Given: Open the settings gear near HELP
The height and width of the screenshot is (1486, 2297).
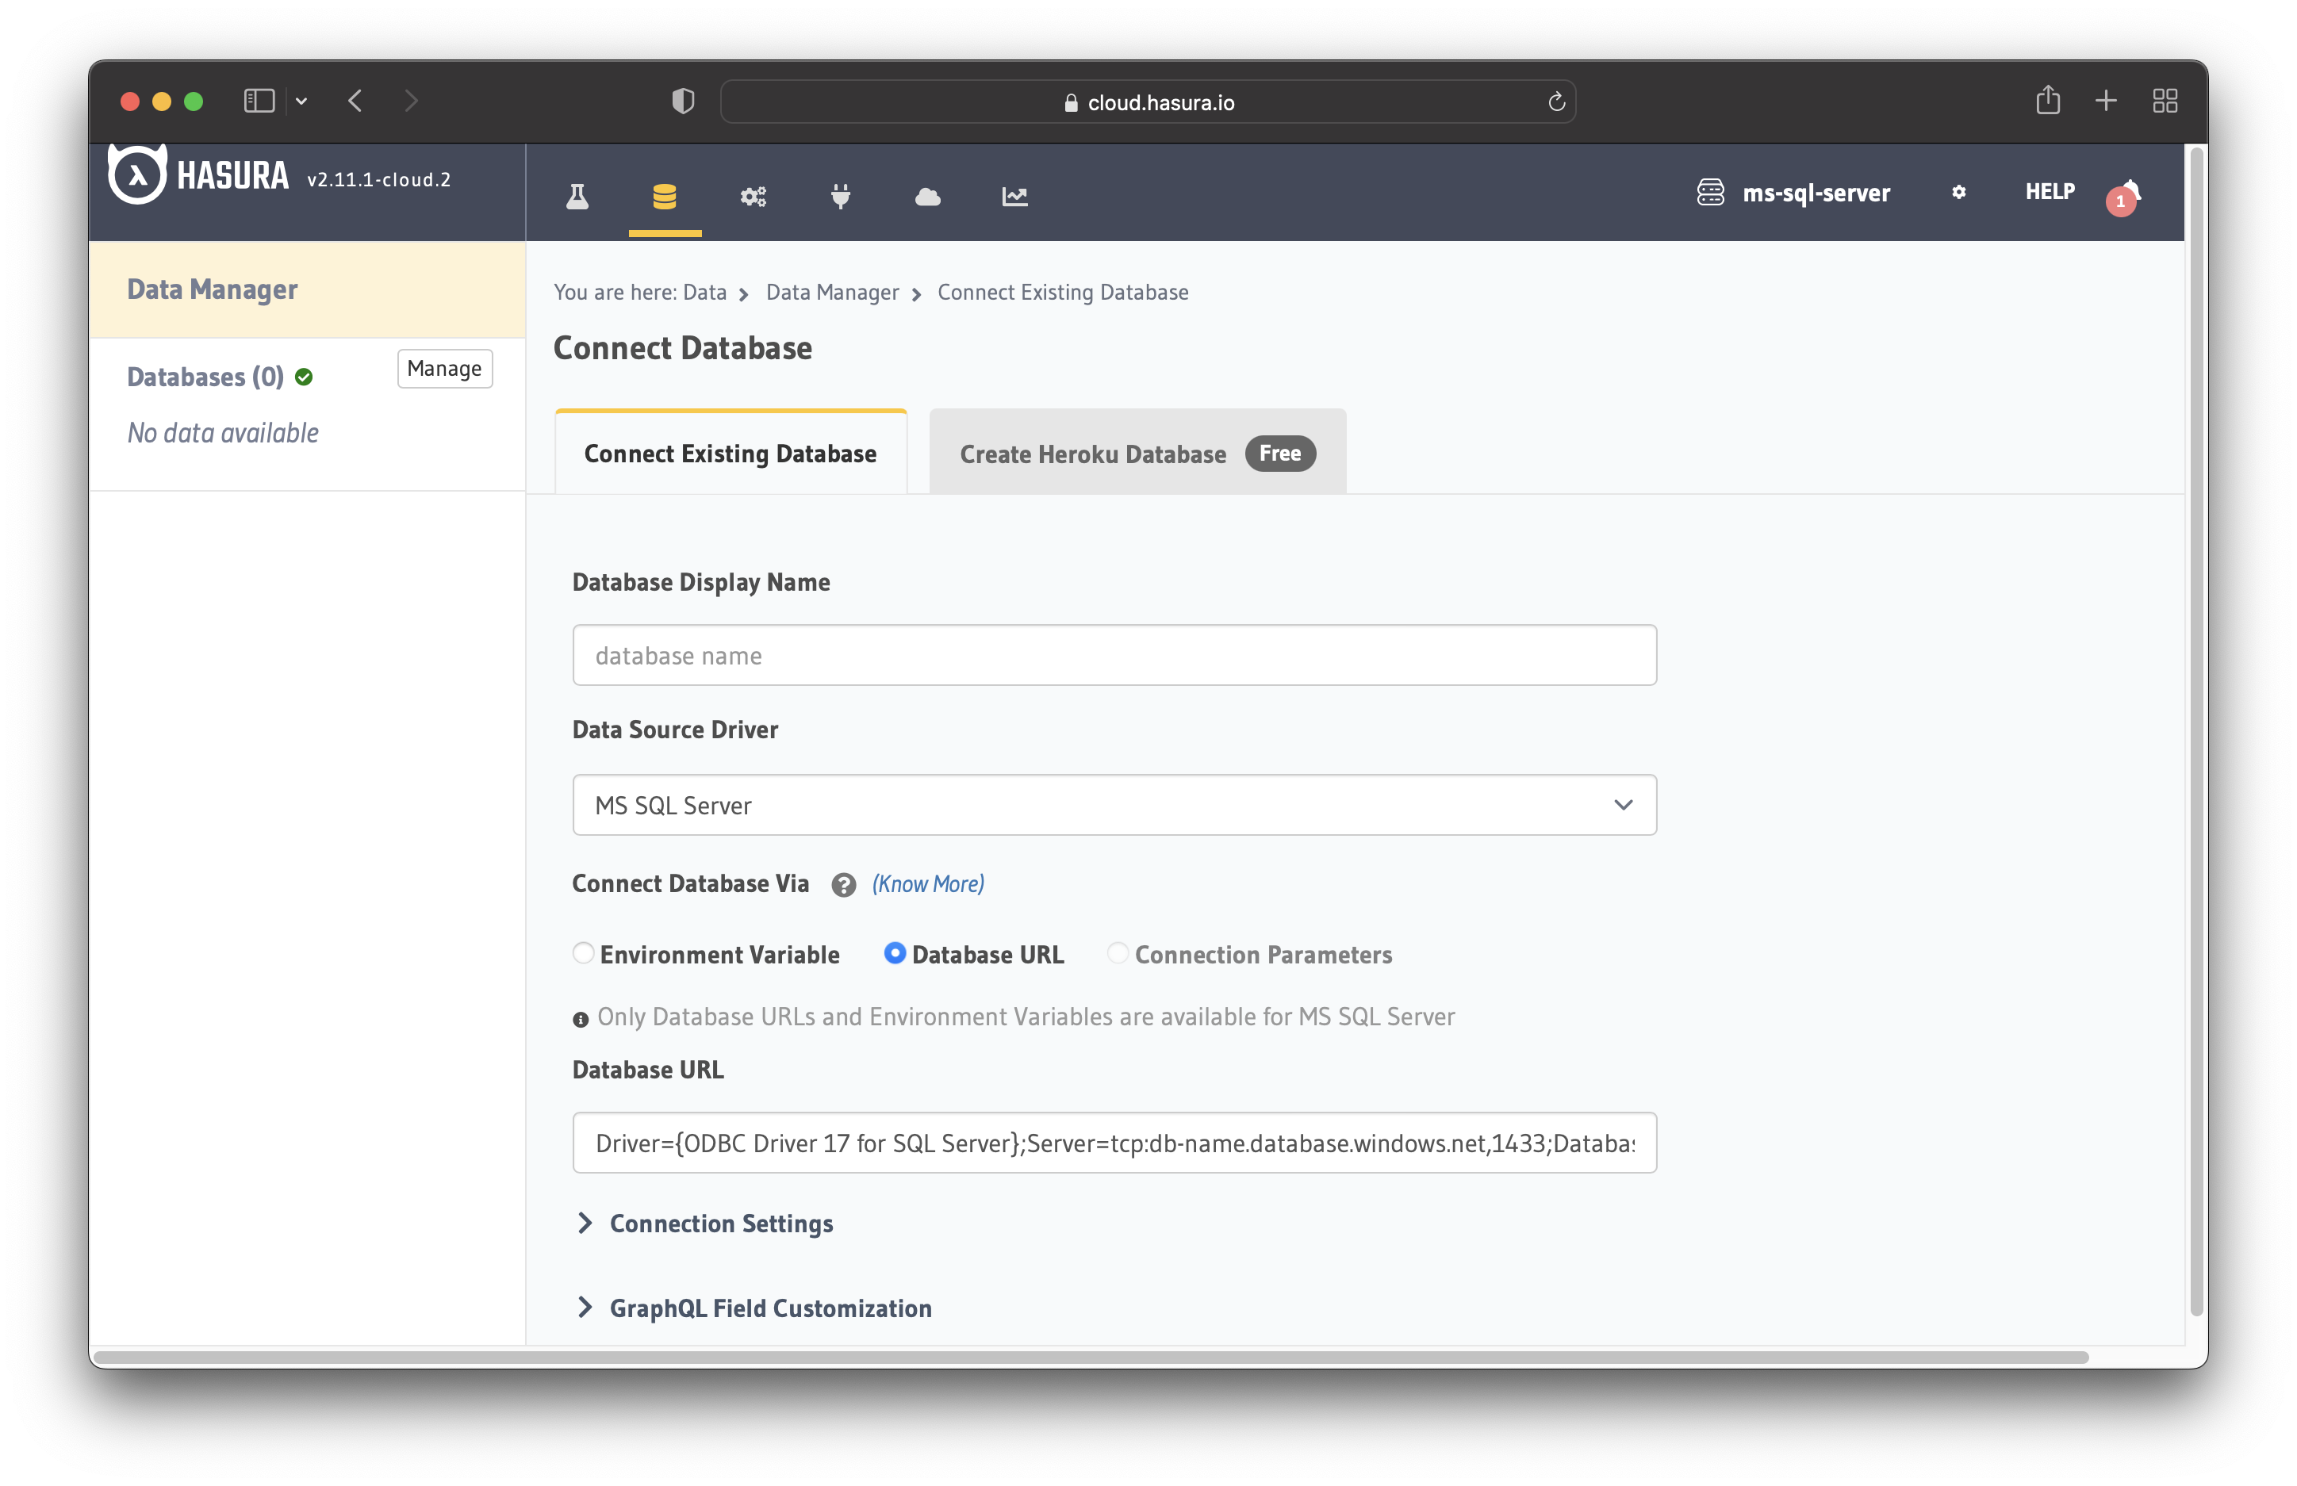Looking at the screenshot, I should click(x=1958, y=192).
